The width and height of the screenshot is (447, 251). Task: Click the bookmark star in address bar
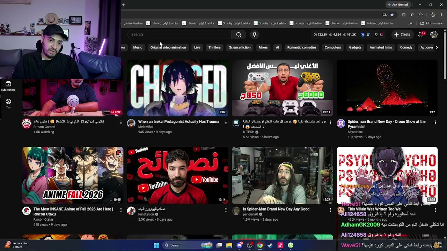(x=392, y=15)
